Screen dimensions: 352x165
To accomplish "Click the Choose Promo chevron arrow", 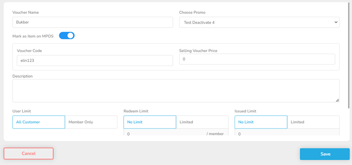I will click(336, 22).
